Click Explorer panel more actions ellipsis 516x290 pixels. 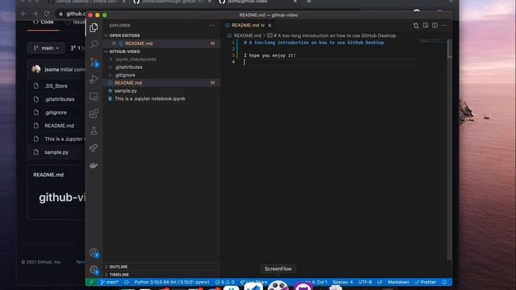tap(212, 25)
